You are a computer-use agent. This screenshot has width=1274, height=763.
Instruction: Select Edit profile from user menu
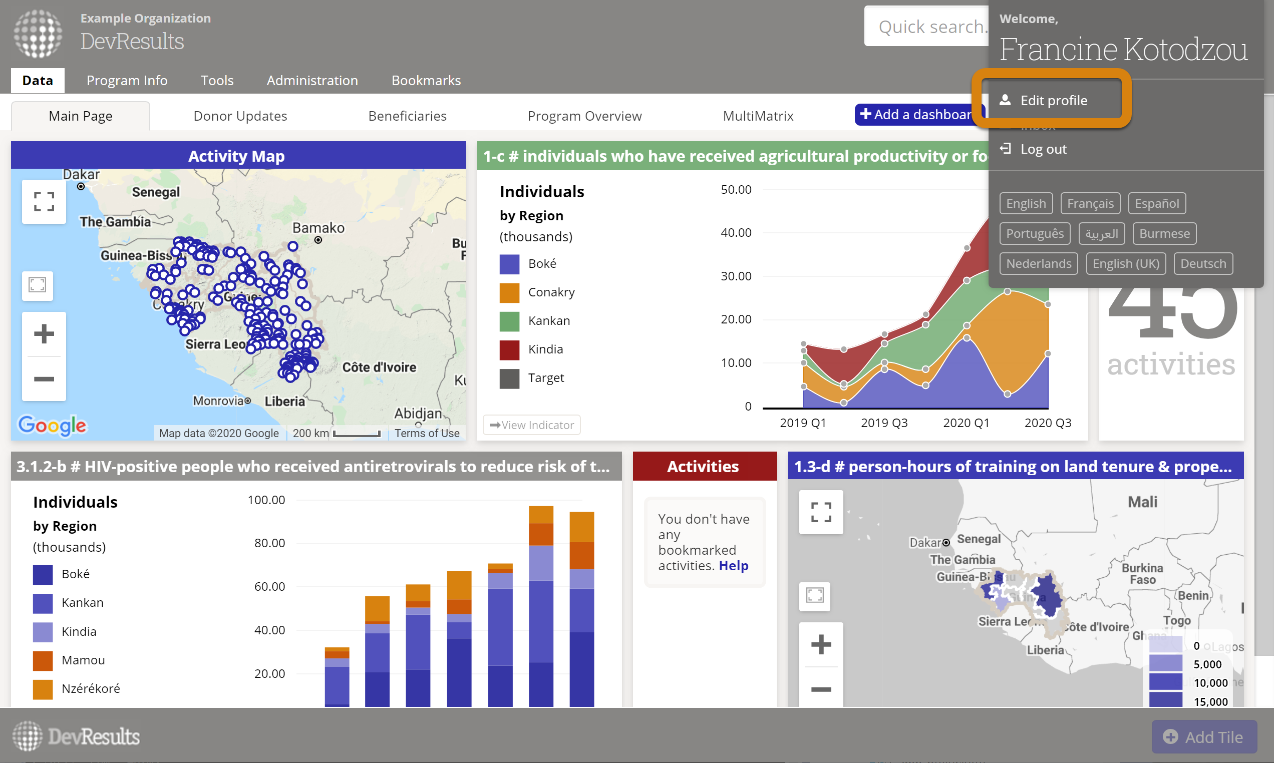pos(1053,101)
